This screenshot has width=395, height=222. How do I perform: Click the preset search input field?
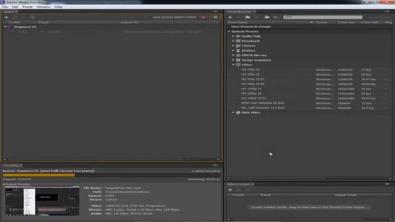323,17
